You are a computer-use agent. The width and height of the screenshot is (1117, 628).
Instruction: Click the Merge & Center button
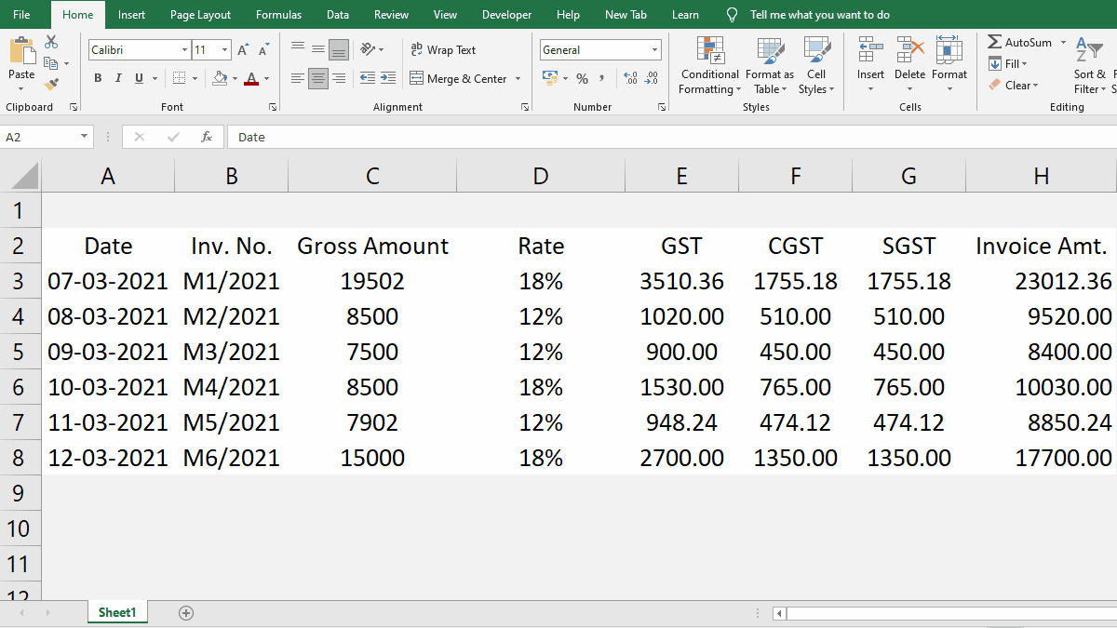tap(465, 78)
